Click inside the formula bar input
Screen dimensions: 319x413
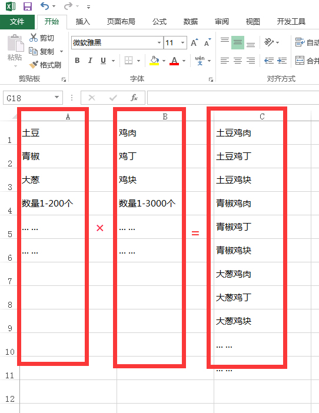tap(233, 98)
